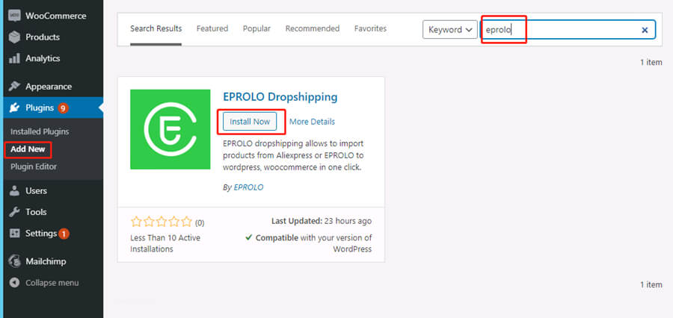
Task: Click the WooCommerce sidebar icon
Action: [15, 16]
